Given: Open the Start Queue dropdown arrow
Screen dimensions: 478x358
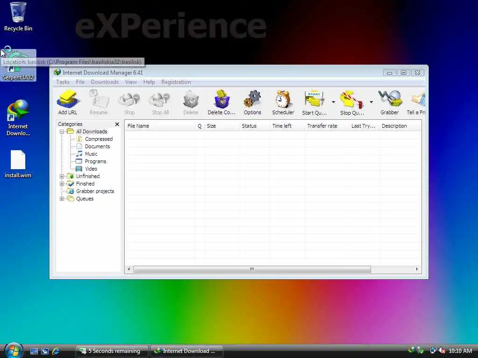Looking at the screenshot, I should click(x=333, y=102).
